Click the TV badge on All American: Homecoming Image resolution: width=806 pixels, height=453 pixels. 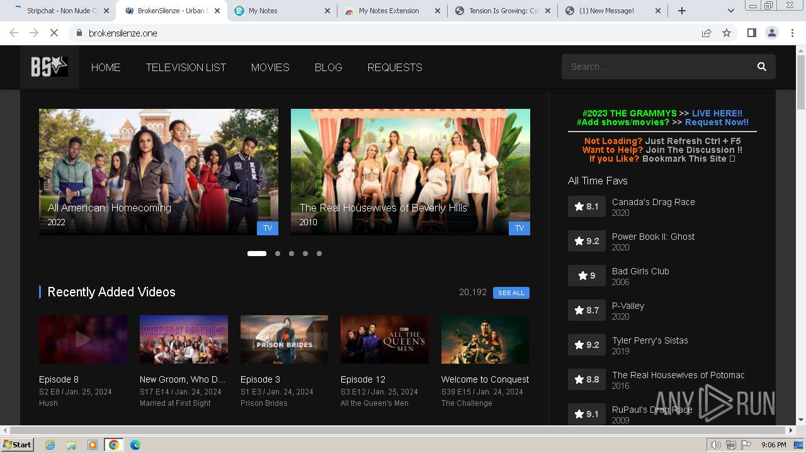coord(268,228)
